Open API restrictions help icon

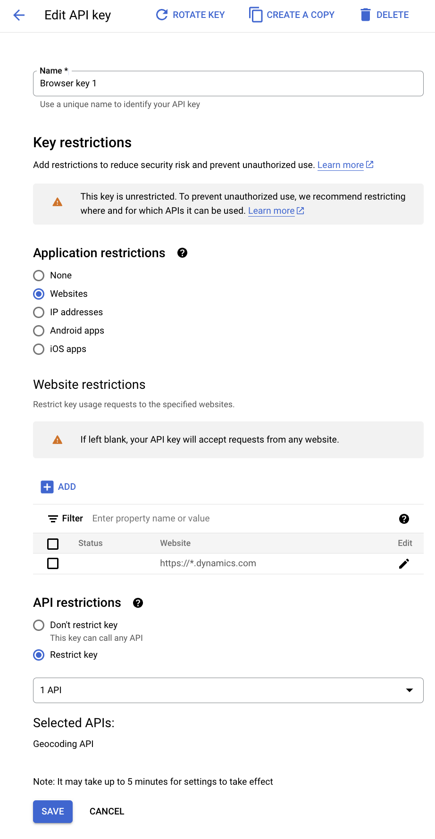(138, 603)
